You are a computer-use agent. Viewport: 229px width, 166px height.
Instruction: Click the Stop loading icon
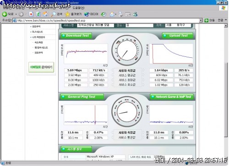click(x=31, y=14)
